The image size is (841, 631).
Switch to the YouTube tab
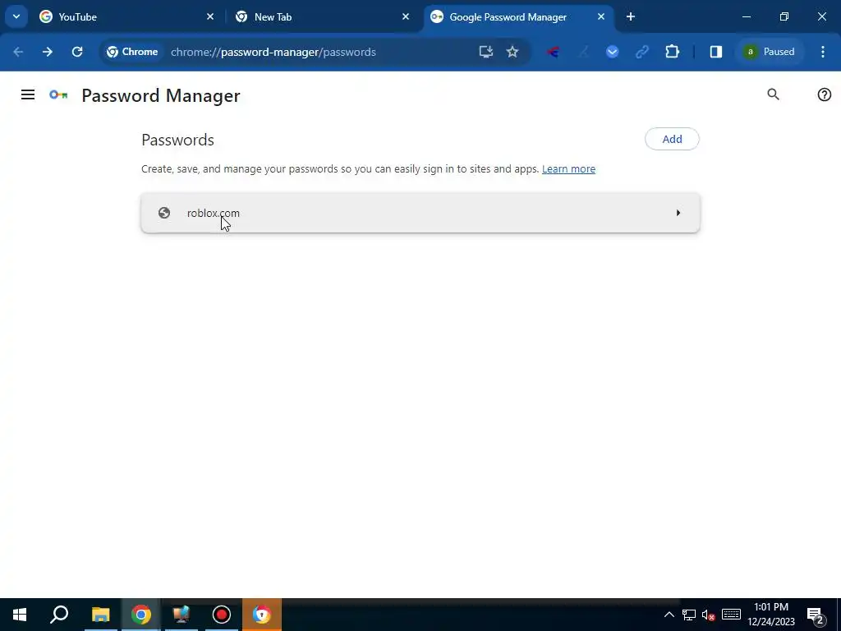pyautogui.click(x=127, y=16)
